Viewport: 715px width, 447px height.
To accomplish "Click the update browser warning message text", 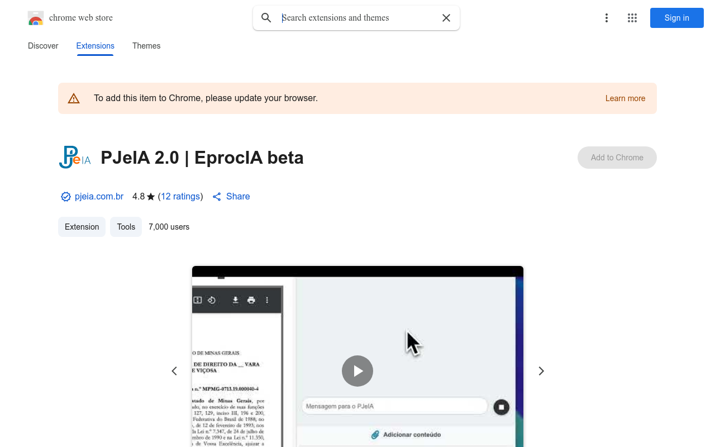I will [206, 98].
